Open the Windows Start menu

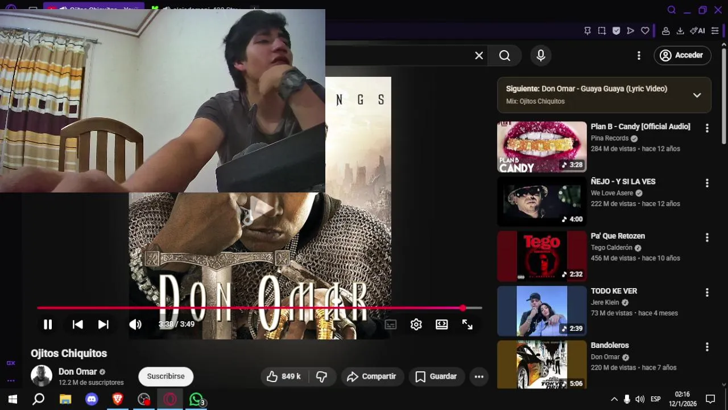(x=13, y=399)
